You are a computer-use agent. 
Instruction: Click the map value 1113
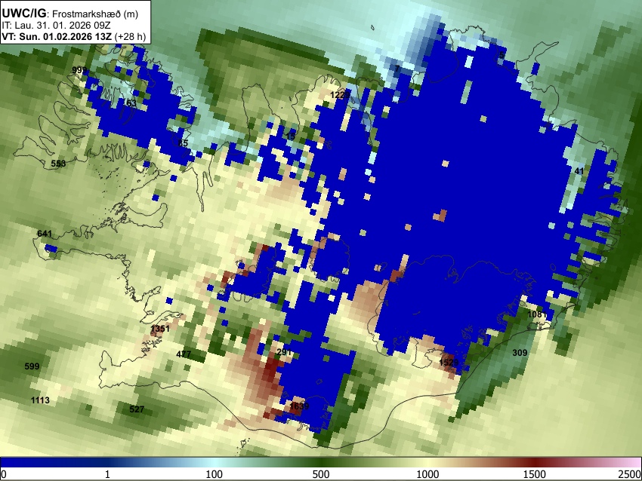(x=40, y=400)
